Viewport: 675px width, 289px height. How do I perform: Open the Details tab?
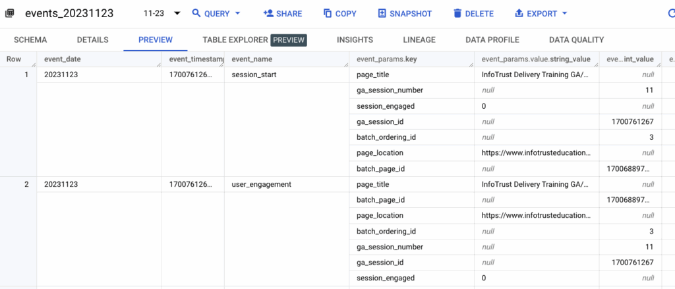coord(92,40)
